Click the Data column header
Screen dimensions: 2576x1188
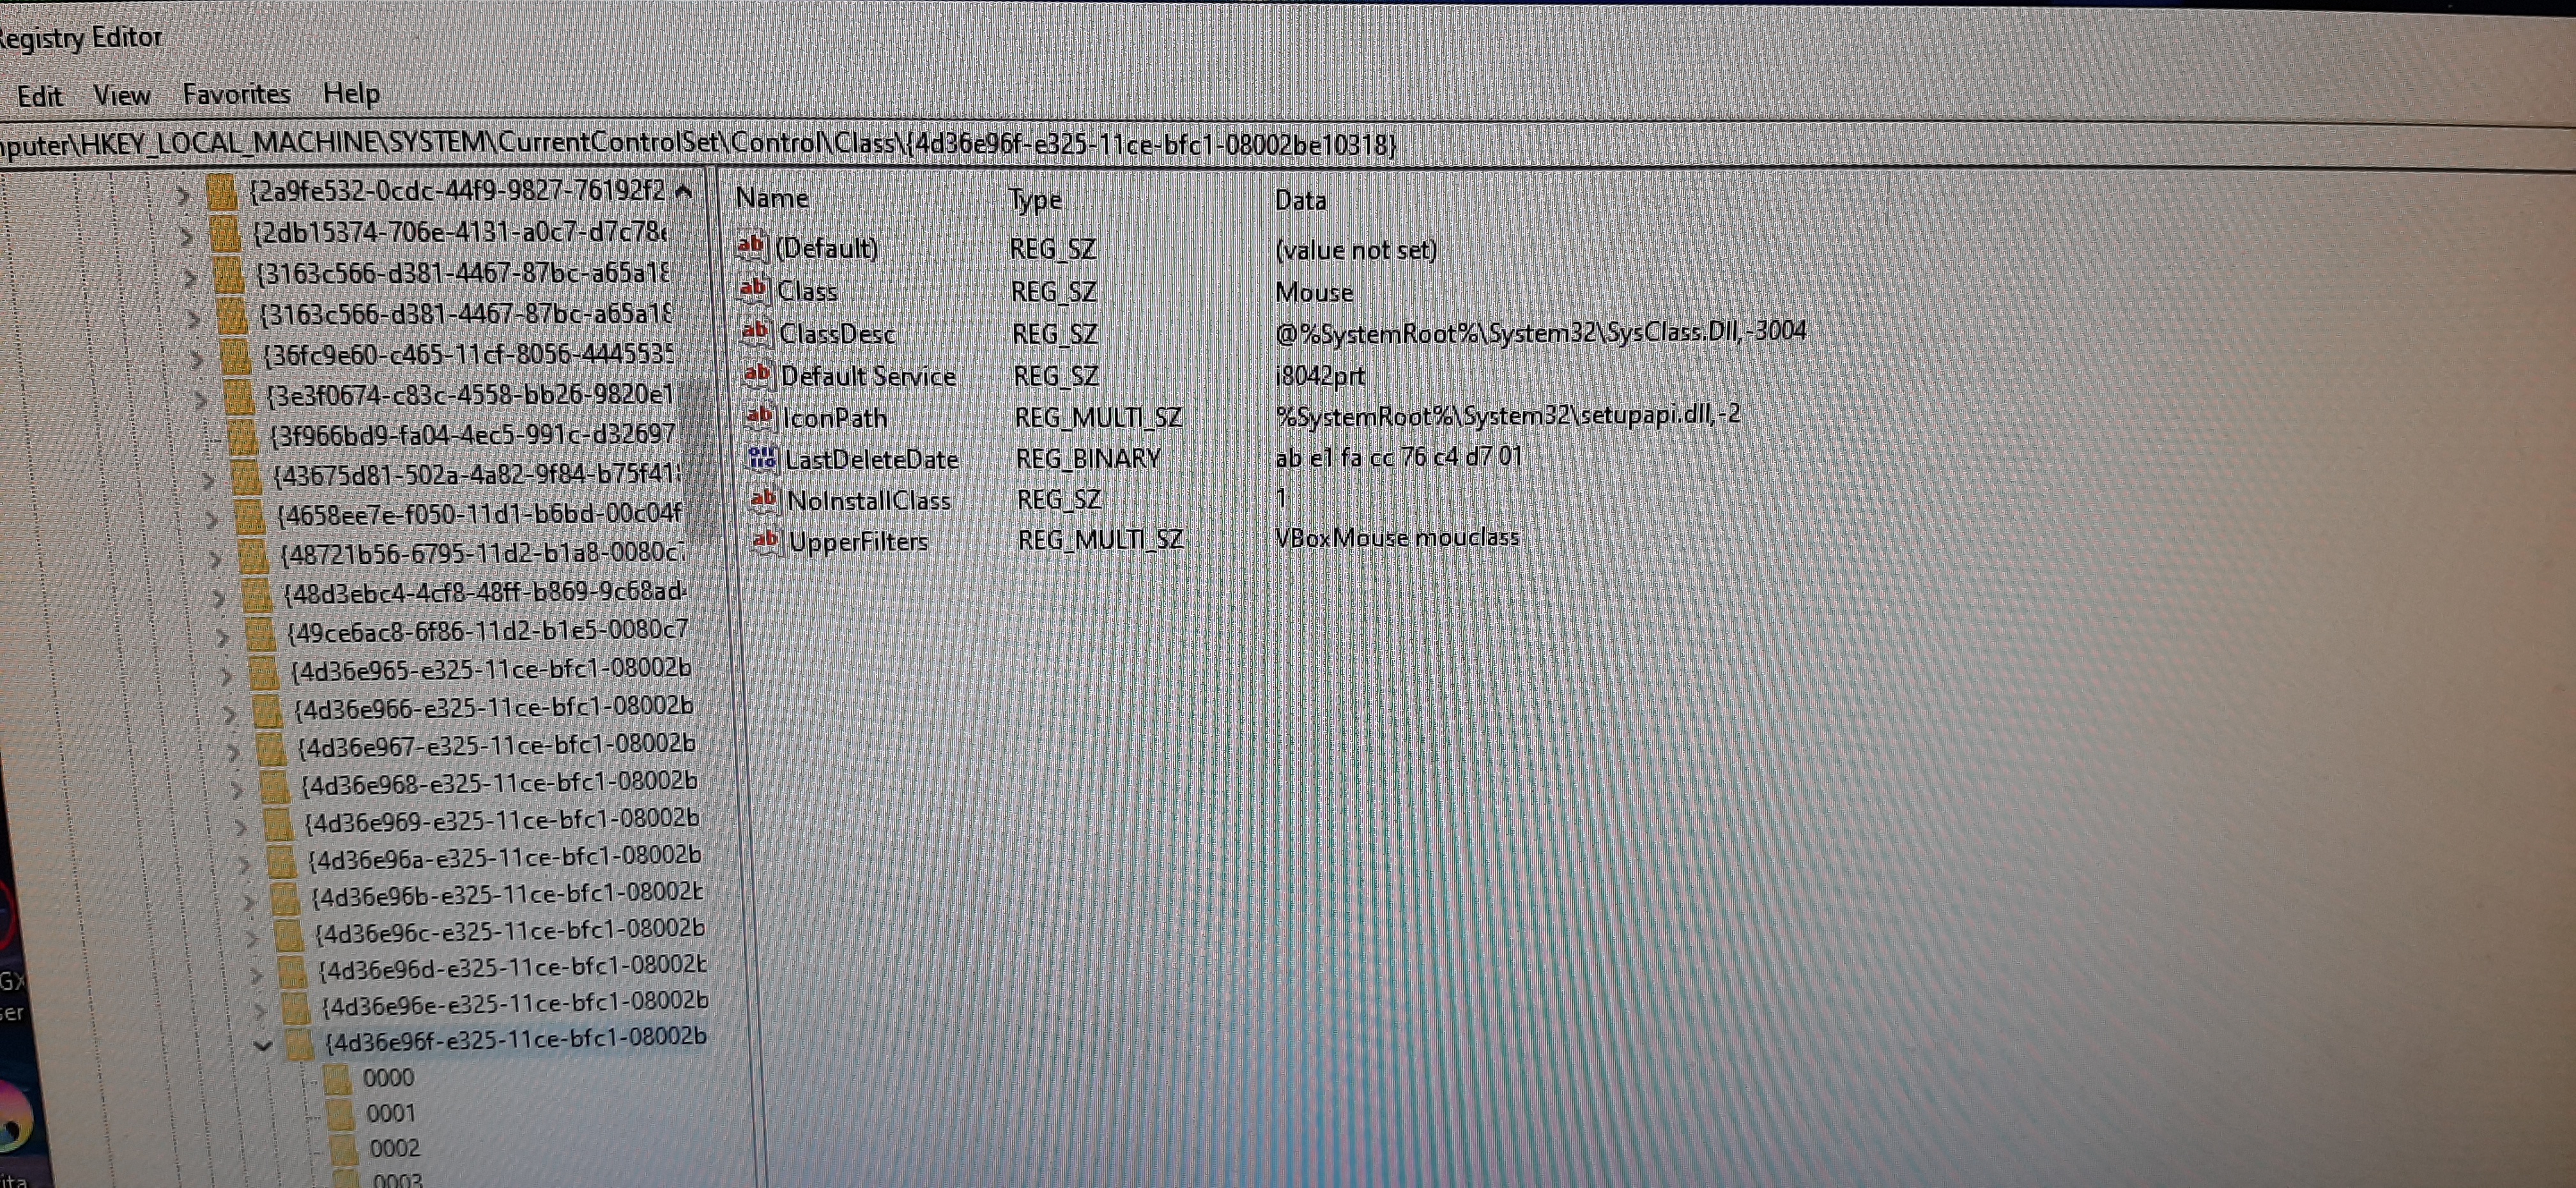coord(1300,200)
